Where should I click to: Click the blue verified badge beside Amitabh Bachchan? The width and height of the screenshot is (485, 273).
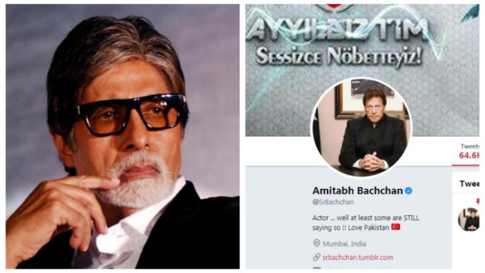[x=409, y=190]
